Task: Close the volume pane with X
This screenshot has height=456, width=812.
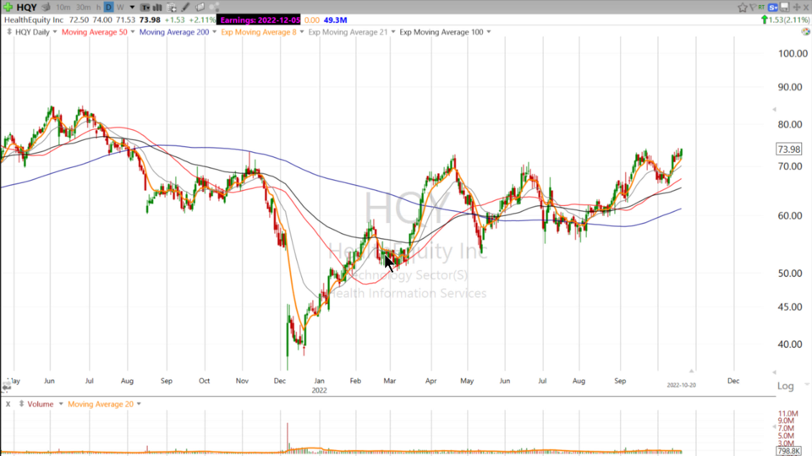Action: coord(8,404)
